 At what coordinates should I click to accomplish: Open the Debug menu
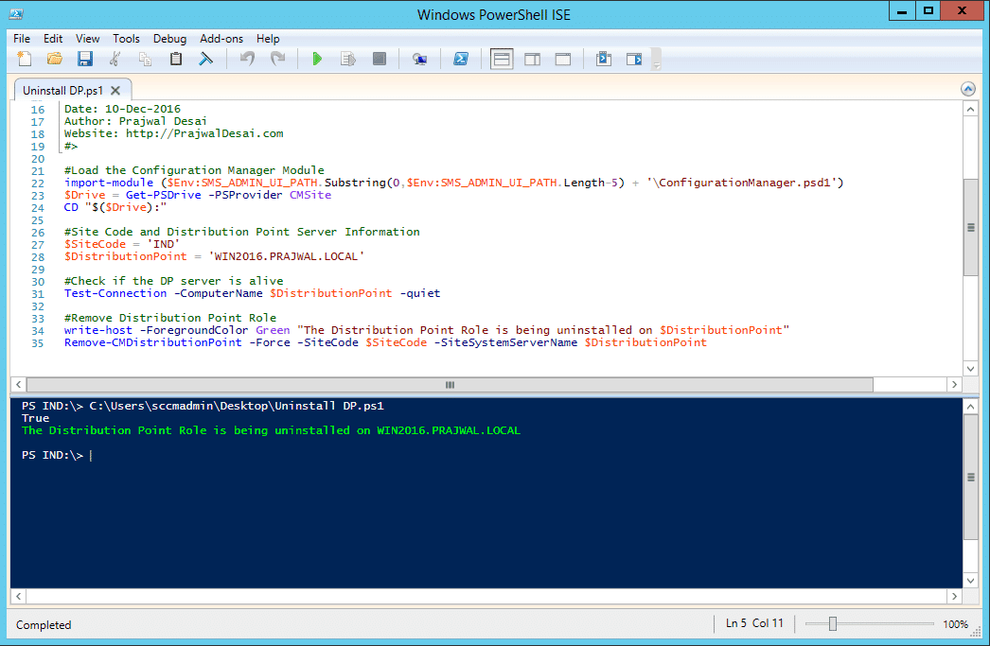click(x=169, y=39)
